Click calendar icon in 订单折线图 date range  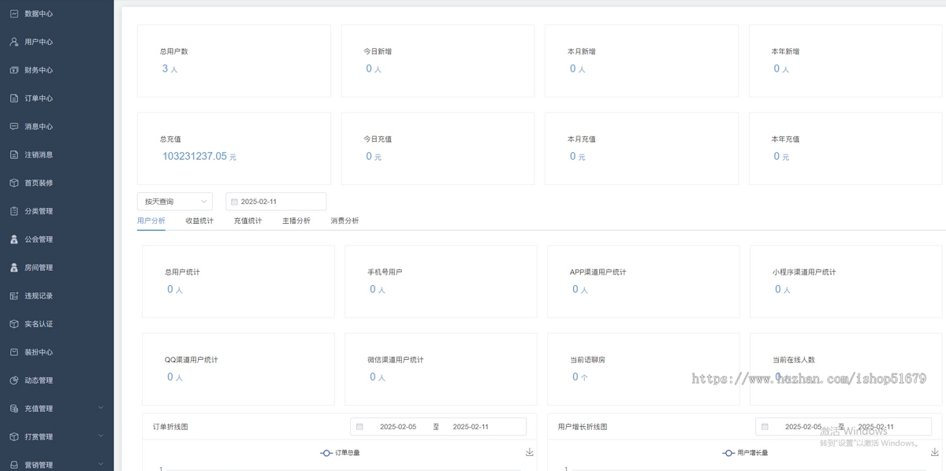tap(359, 427)
